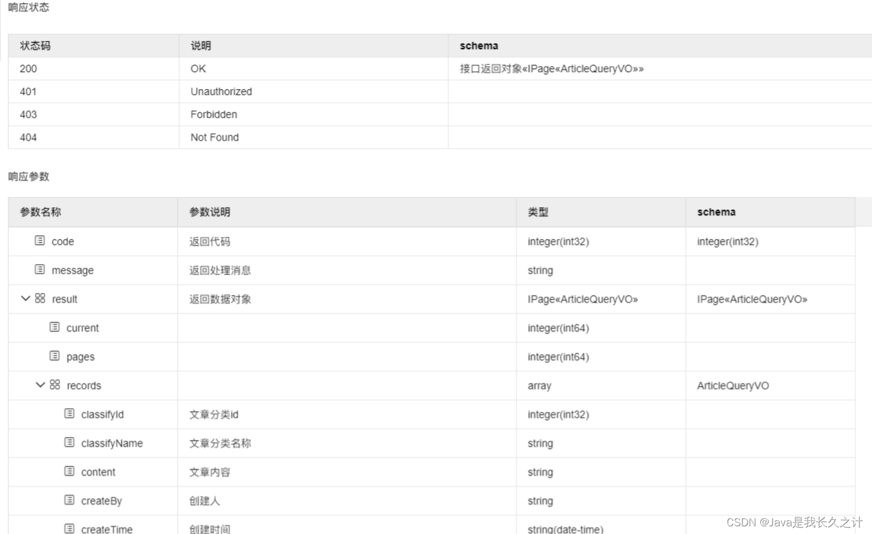Screen dimensions: 872x534
Task: Collapse the records array node
Action: tap(40, 385)
